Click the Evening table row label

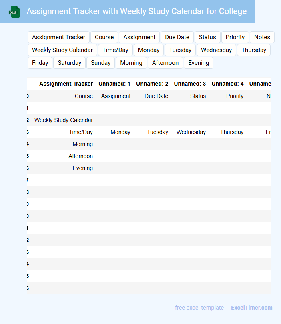83,168
